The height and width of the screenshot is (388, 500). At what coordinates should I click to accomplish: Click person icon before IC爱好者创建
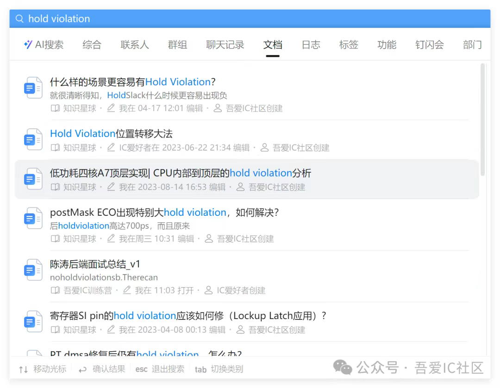coord(208,290)
